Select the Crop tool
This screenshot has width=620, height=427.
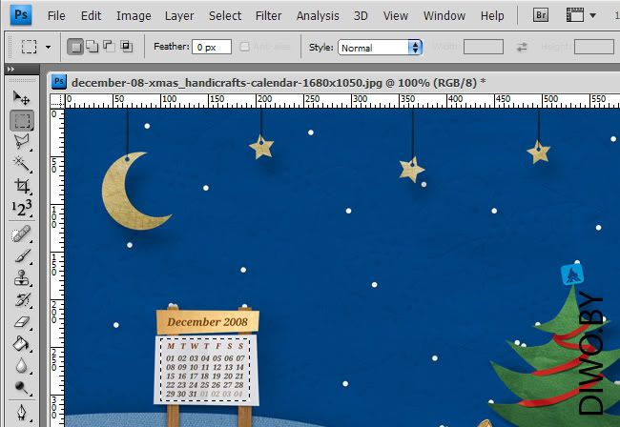(x=22, y=186)
